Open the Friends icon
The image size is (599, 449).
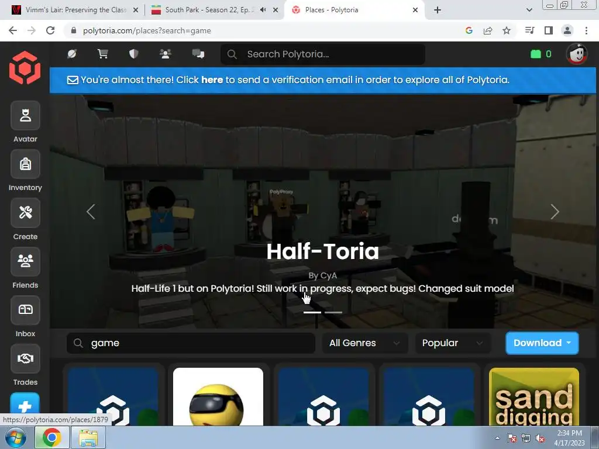(25, 261)
